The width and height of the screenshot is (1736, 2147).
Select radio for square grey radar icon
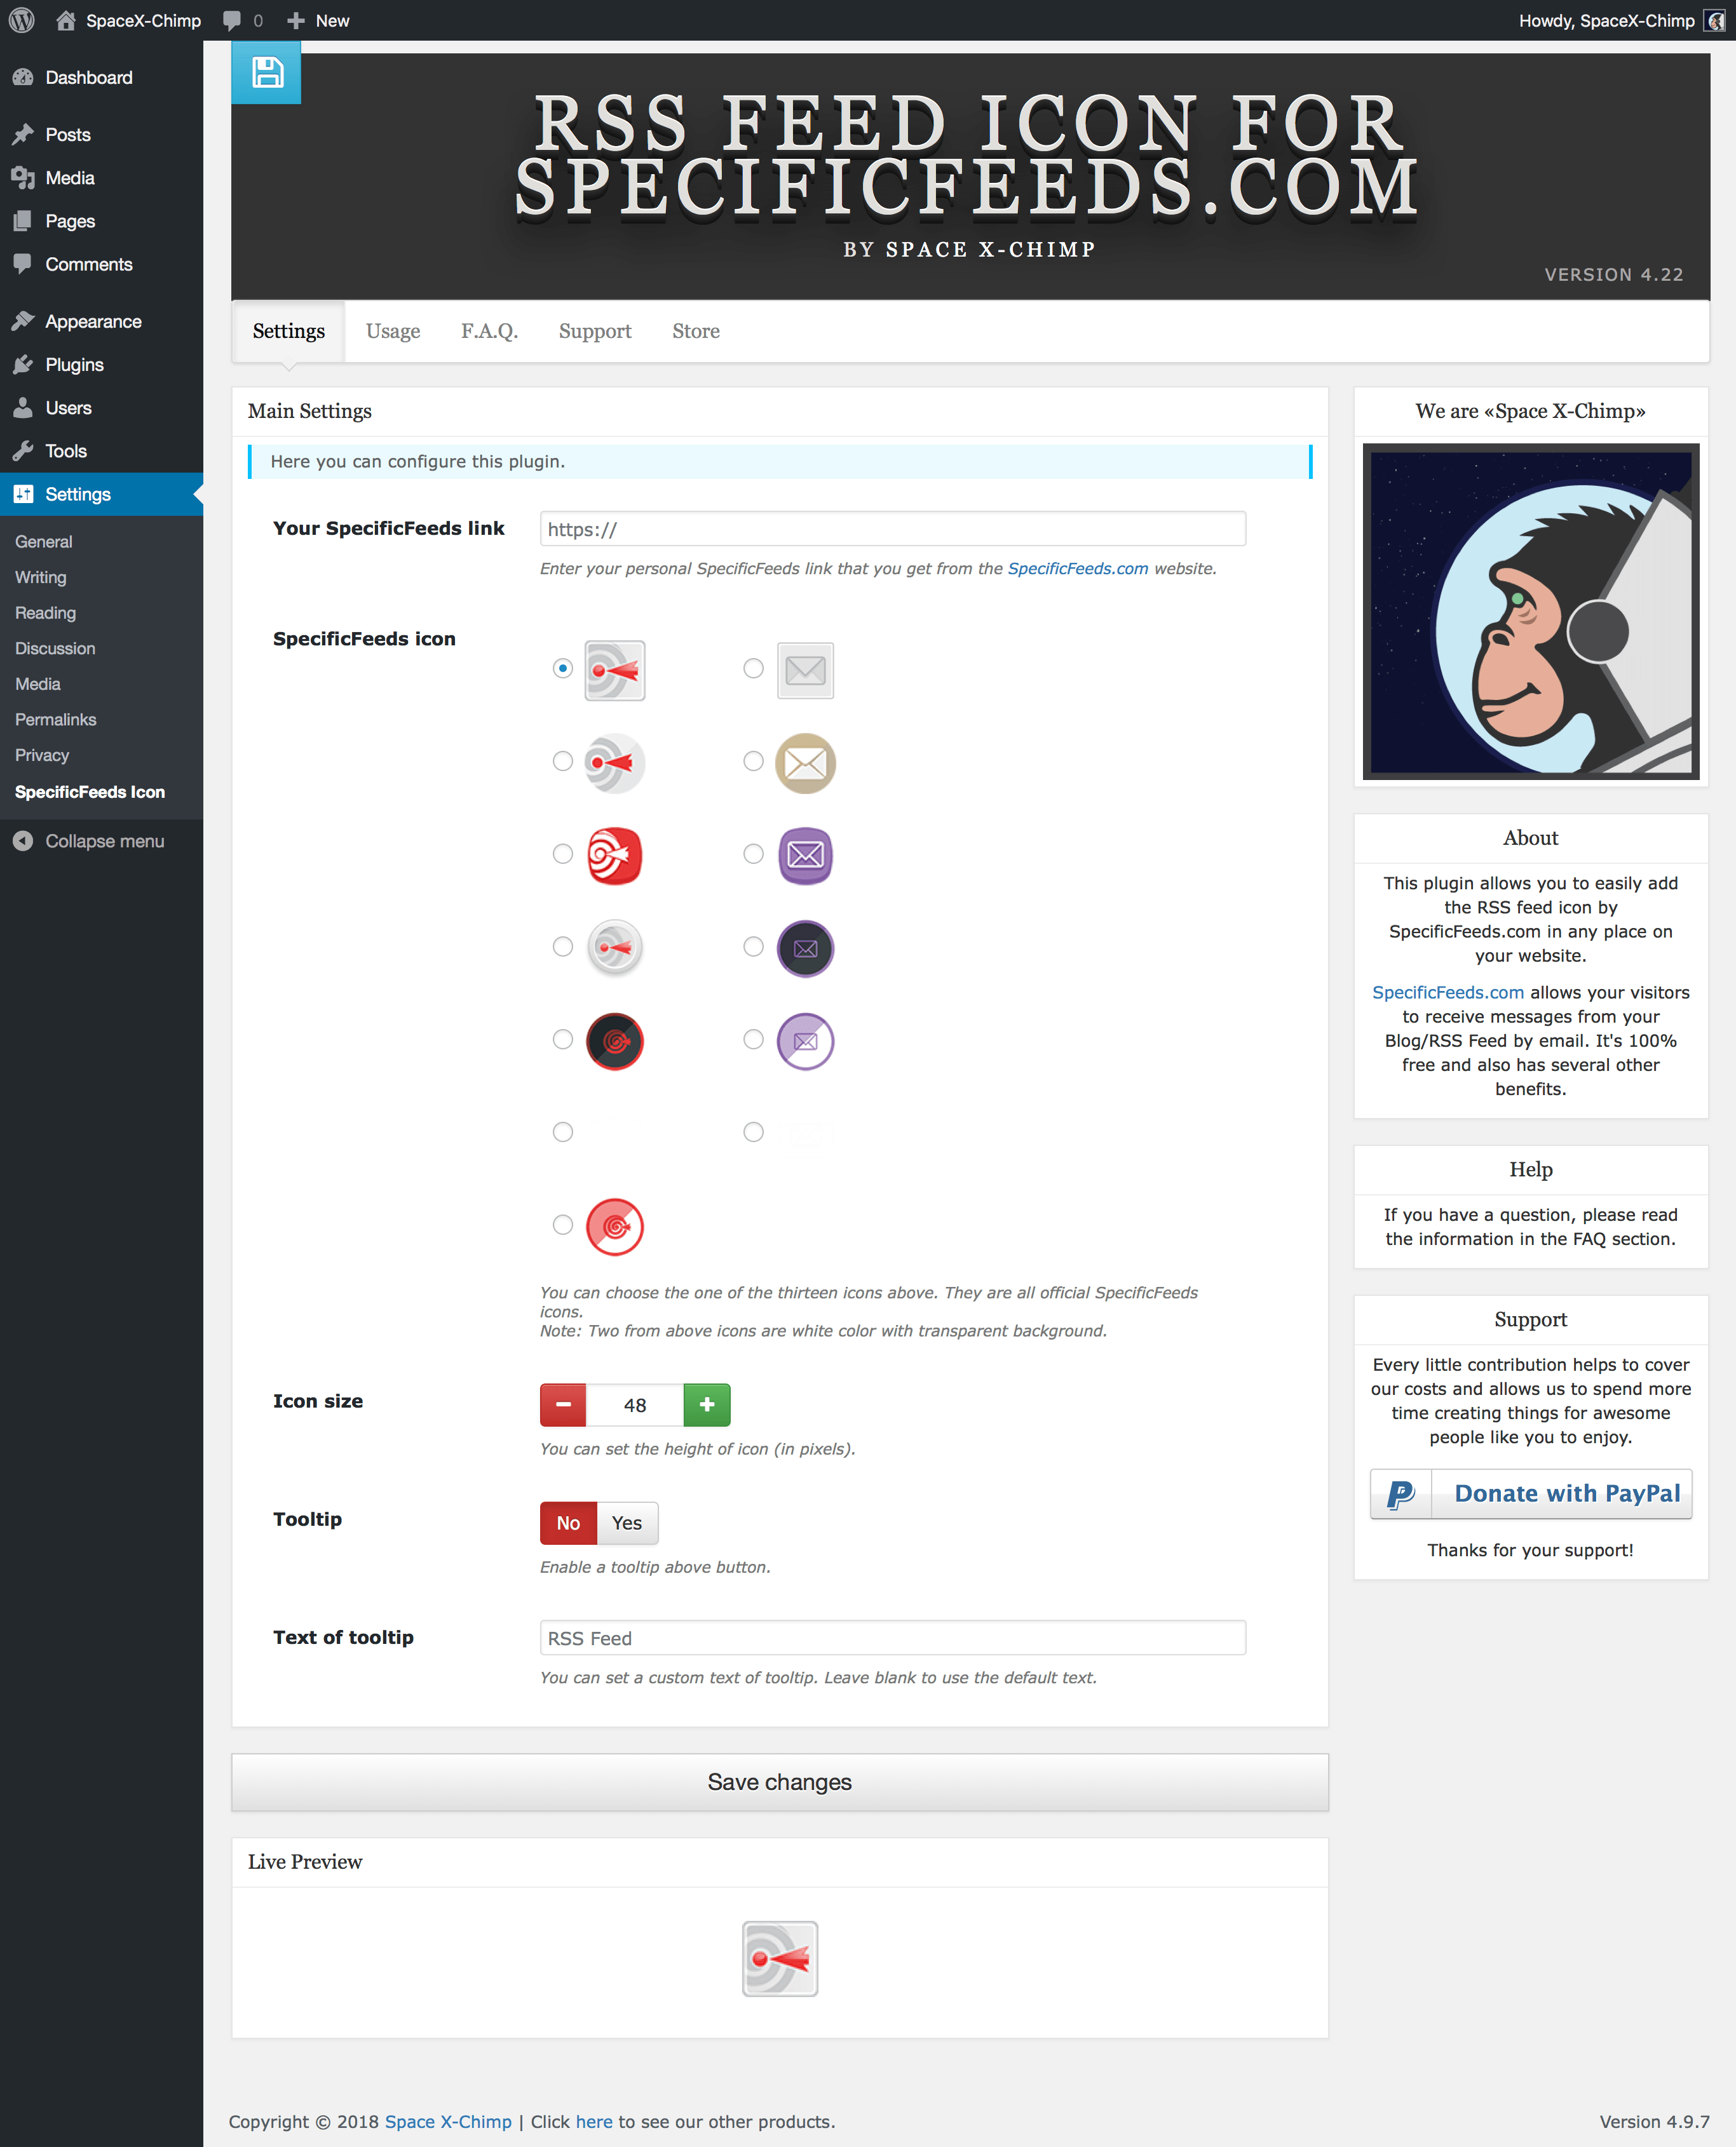coord(563,668)
